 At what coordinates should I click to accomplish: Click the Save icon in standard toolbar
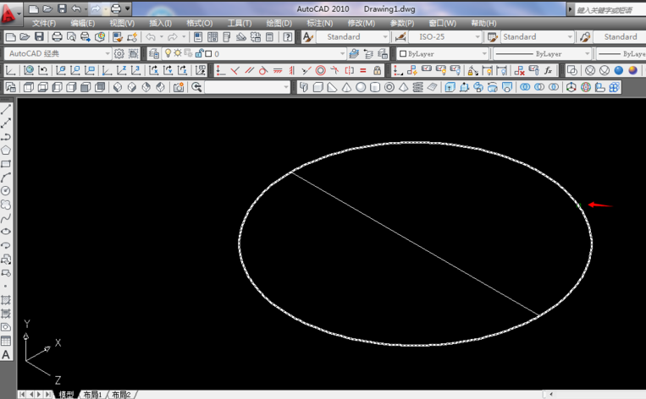pyautogui.click(x=39, y=37)
